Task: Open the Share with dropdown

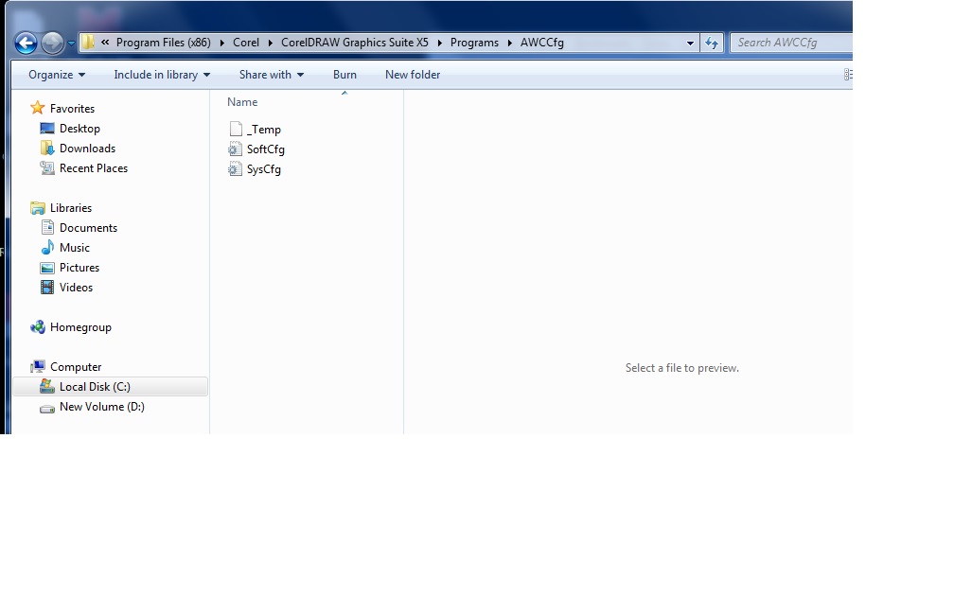Action: [272, 75]
